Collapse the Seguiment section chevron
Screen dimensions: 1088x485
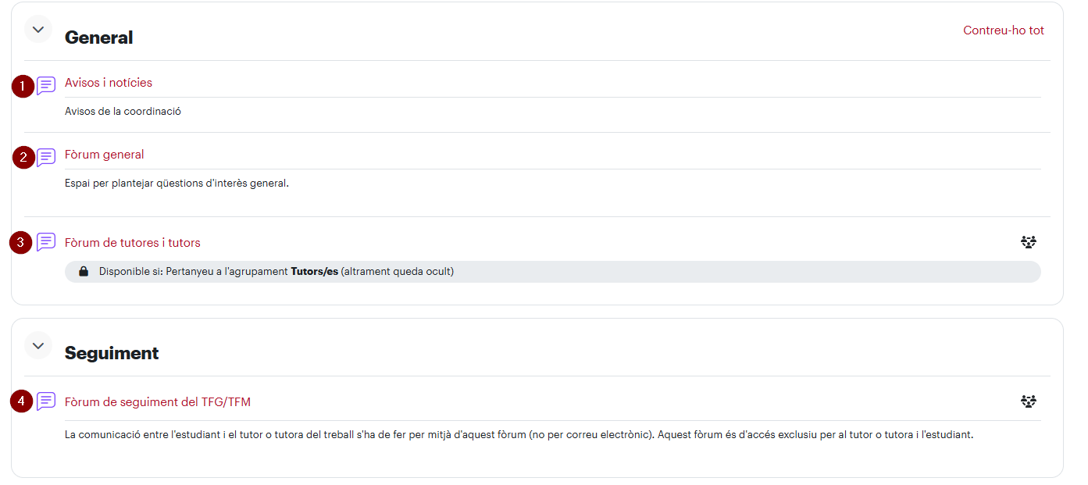(x=38, y=345)
